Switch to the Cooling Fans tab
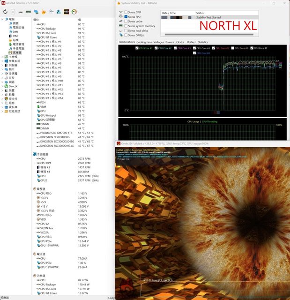This screenshot has height=300, width=290. pyautogui.click(x=144, y=42)
